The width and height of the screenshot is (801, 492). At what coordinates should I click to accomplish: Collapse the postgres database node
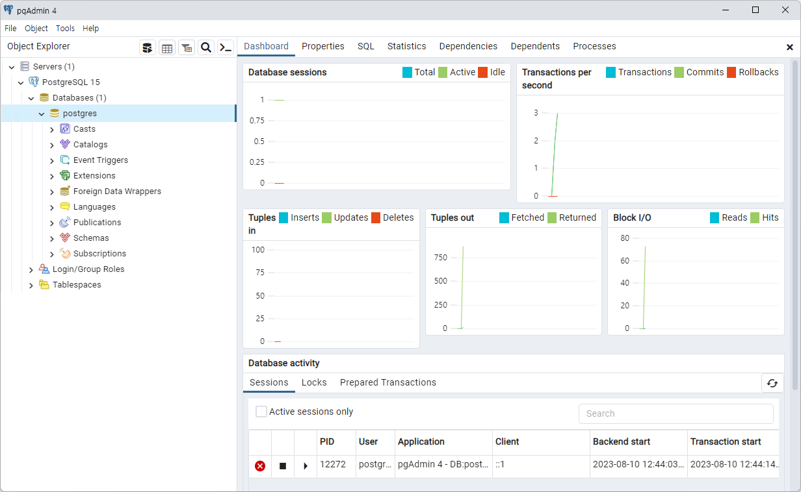(42, 114)
